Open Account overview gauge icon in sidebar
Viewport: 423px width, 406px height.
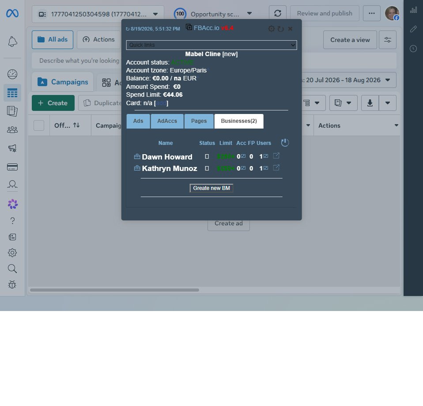12,74
